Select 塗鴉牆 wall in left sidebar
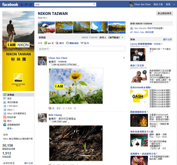Screen dimensions: 177x165 (x=18, y=95)
